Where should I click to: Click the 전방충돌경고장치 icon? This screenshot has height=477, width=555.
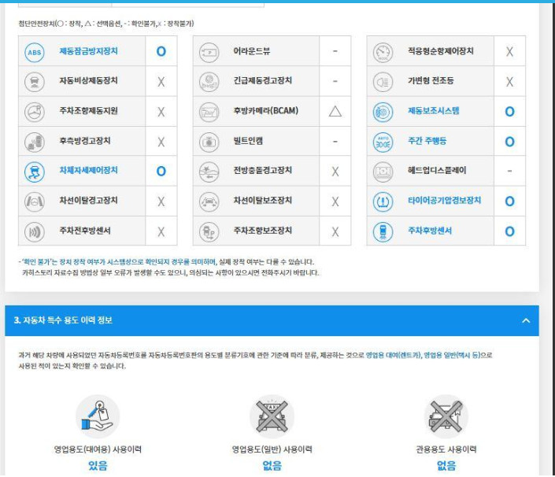pos(209,172)
